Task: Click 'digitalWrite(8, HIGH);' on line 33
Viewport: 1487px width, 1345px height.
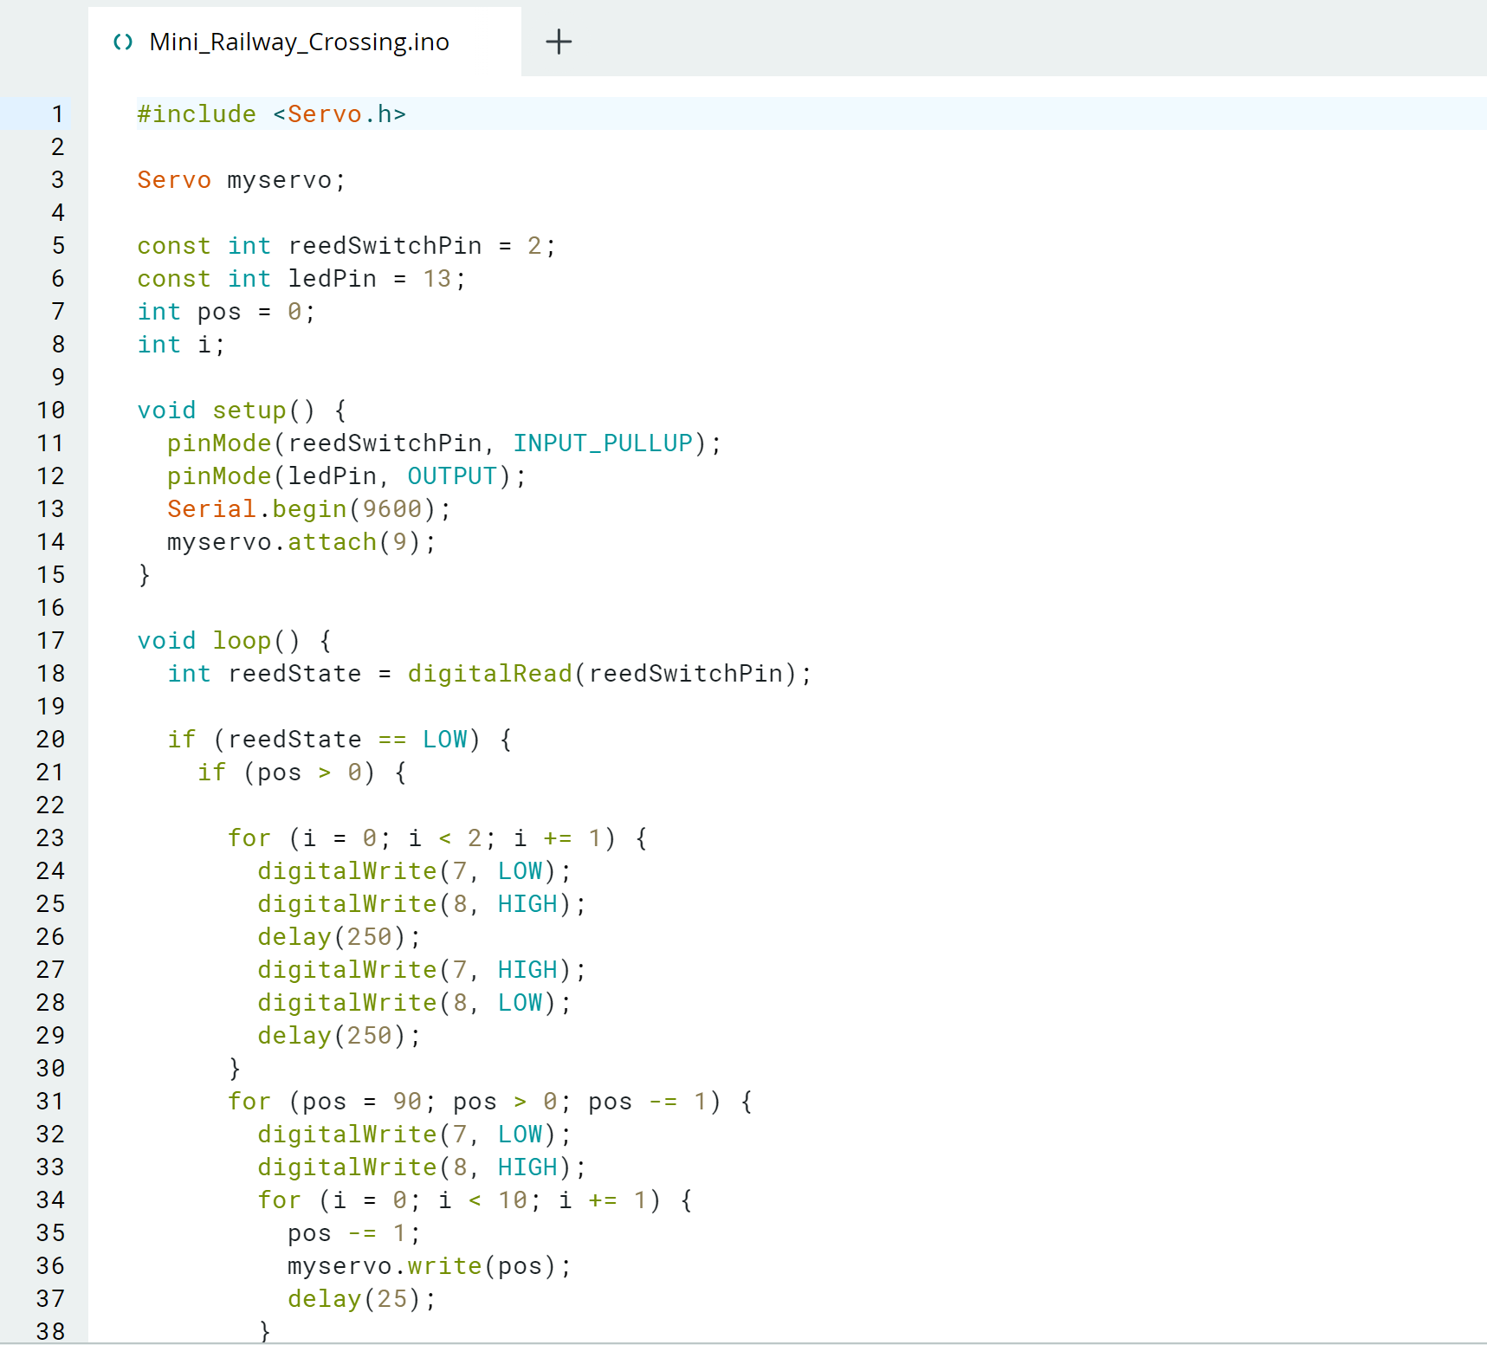Action: coord(422,1167)
